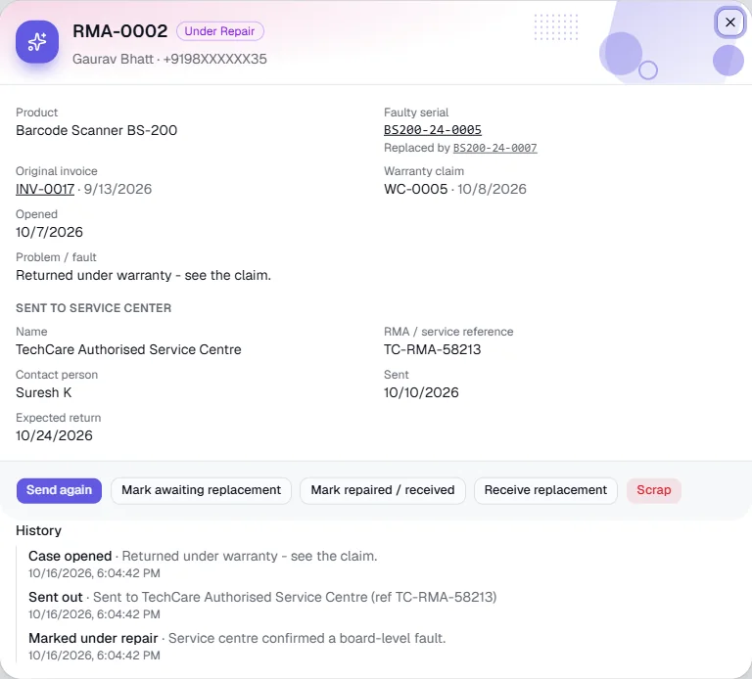Click the Case opened history entry
Viewport: 752px width, 679px height.
pos(203,564)
